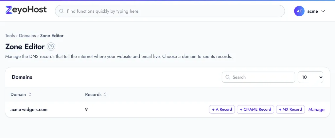The image size is (335, 138).
Task: Click the magnifier icon in the Domains search box
Action: click(228, 77)
